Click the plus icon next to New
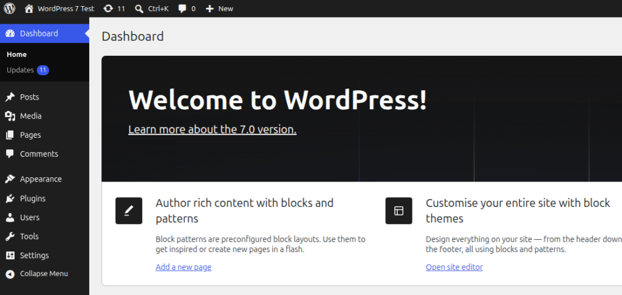The image size is (622, 295). coord(210,8)
